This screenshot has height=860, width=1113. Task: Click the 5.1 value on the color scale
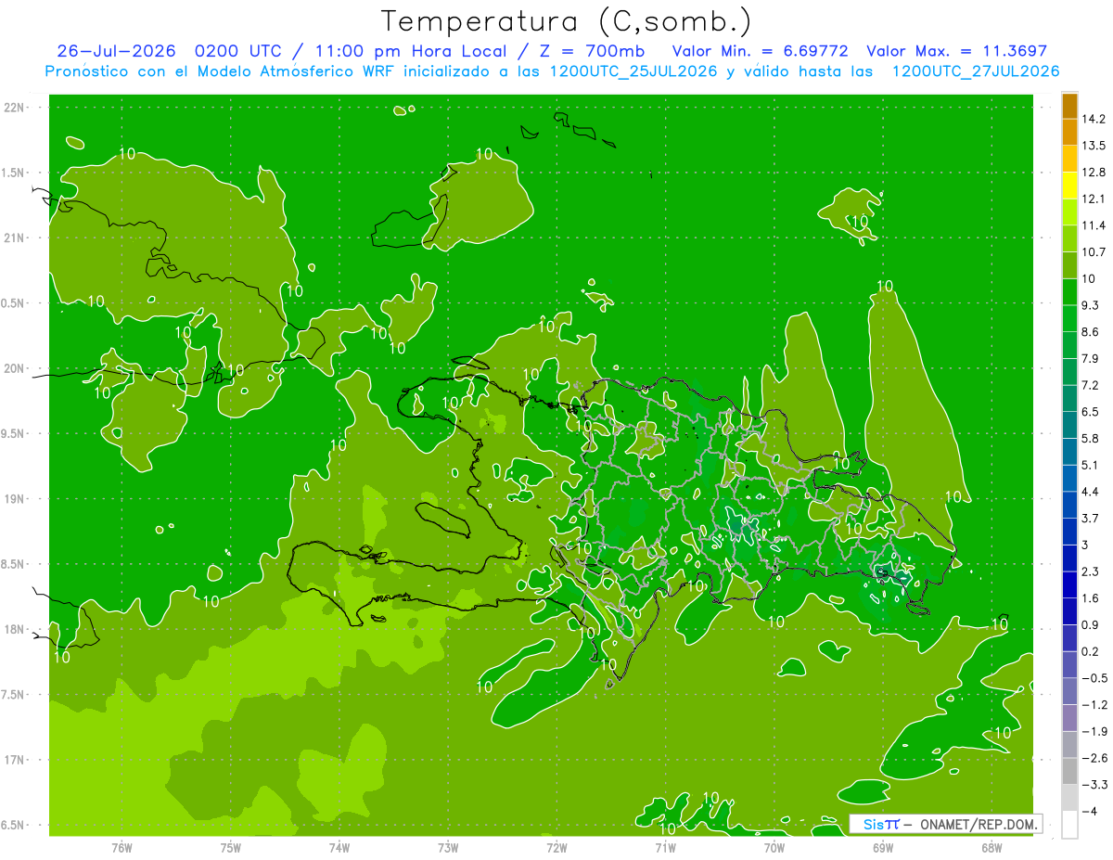click(1091, 465)
